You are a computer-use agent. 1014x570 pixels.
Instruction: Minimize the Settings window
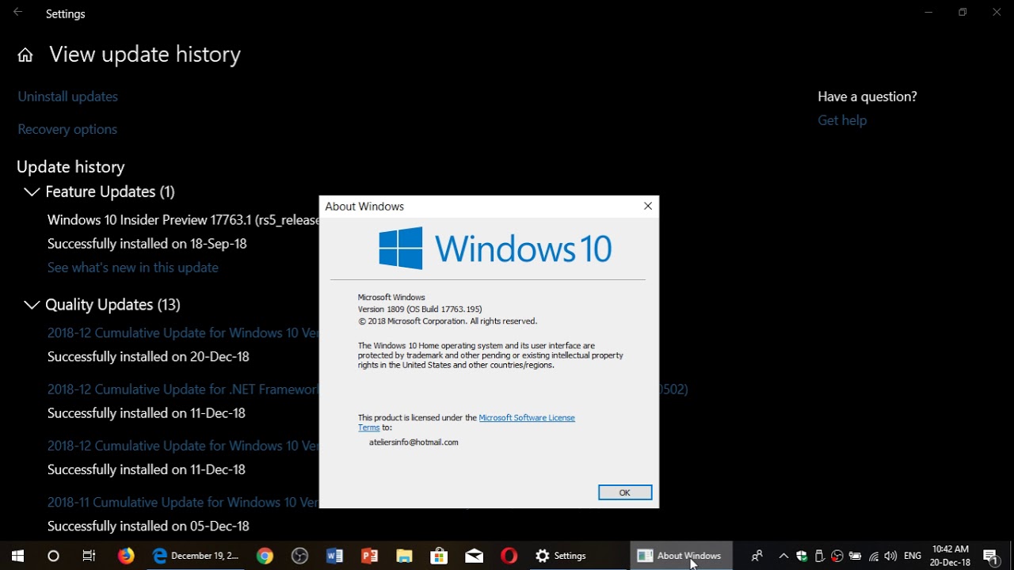point(928,13)
